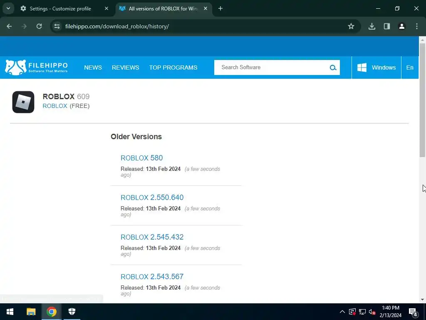Open the REVIEWS menu item
Image resolution: width=426 pixels, height=320 pixels.
pyautogui.click(x=126, y=67)
